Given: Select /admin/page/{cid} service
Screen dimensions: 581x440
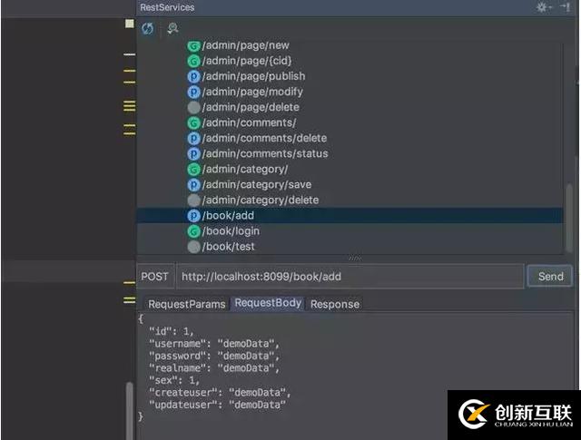Looking at the screenshot, I should click(x=247, y=61).
